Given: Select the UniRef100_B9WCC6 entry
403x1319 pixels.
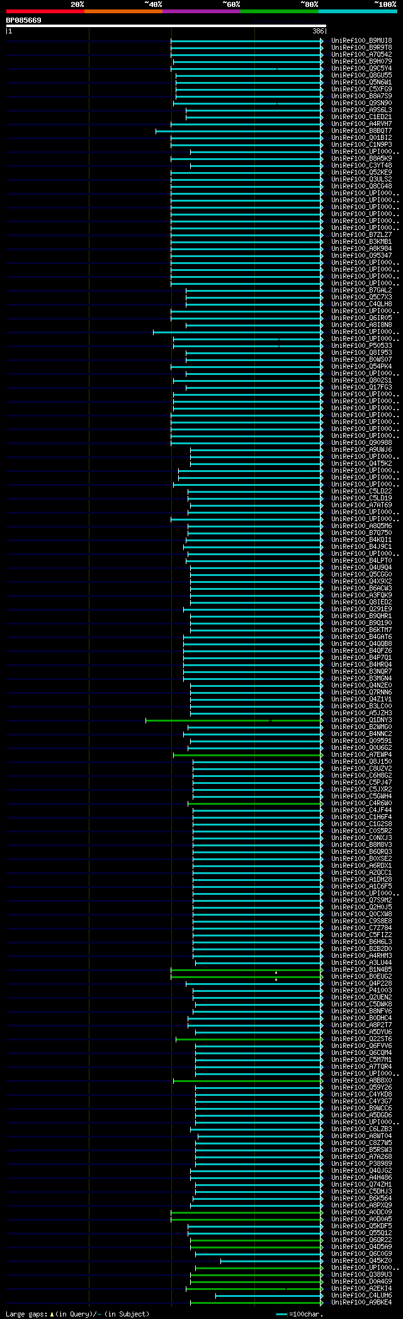Looking at the screenshot, I should 361,1109.
